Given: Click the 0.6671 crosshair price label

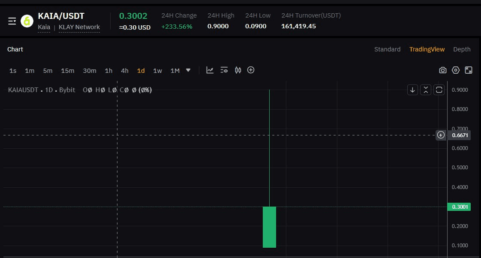Looking at the screenshot, I should [459, 135].
